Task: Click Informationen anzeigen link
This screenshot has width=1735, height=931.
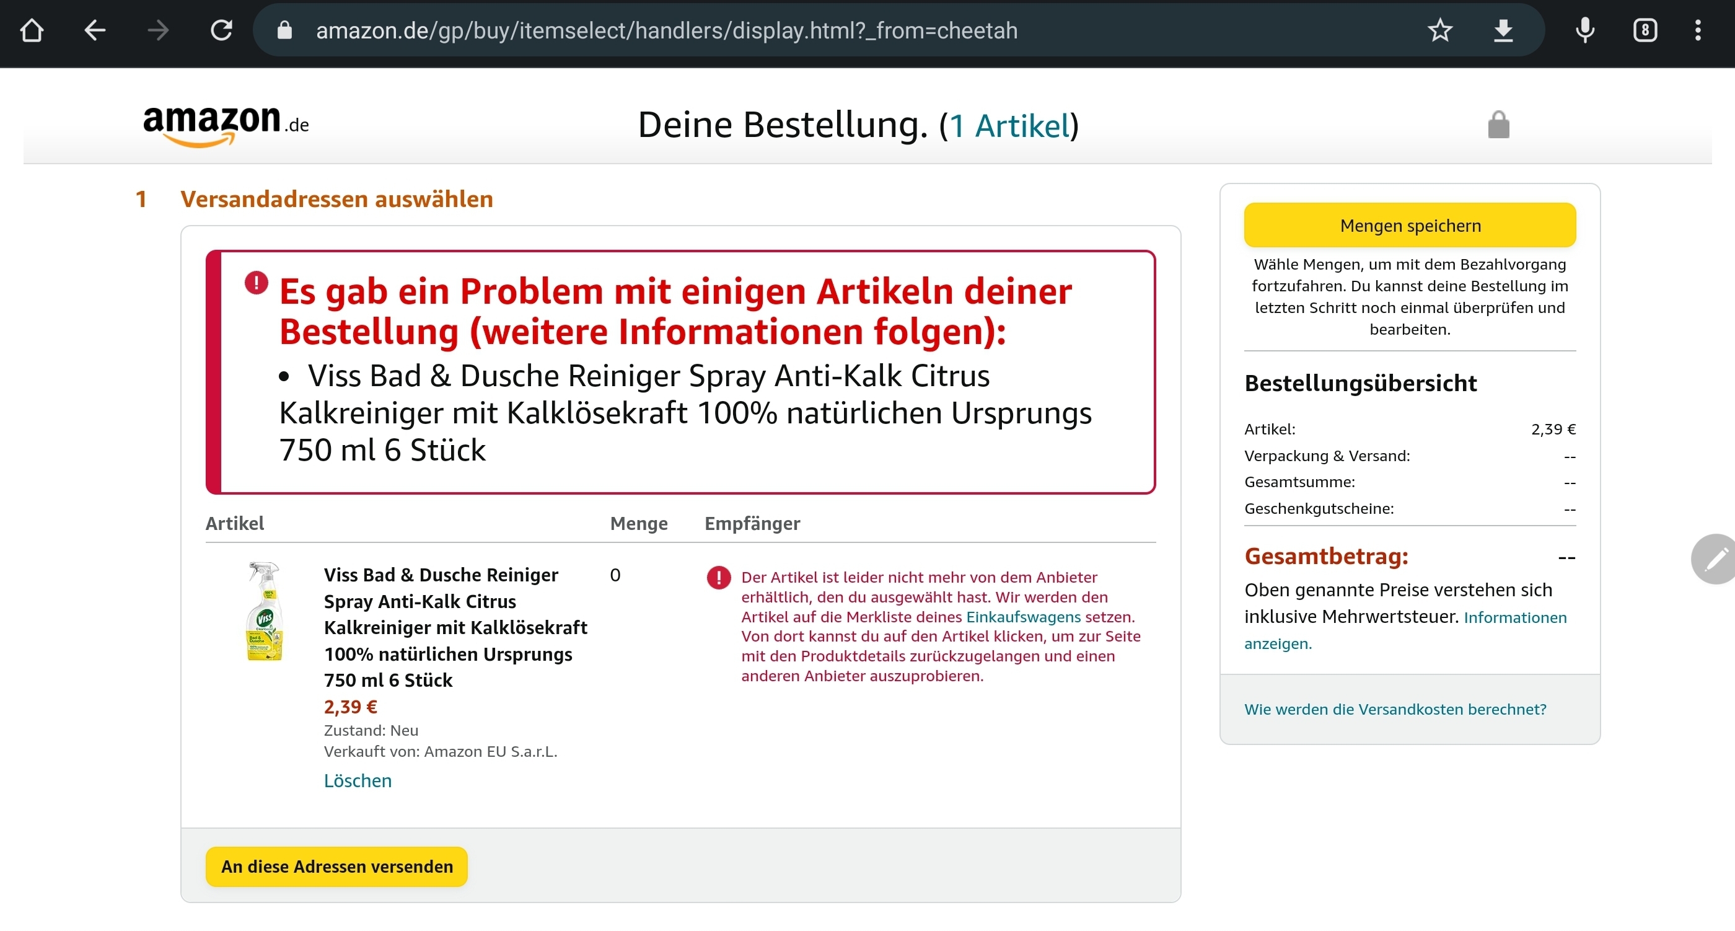Action: (x=1514, y=618)
